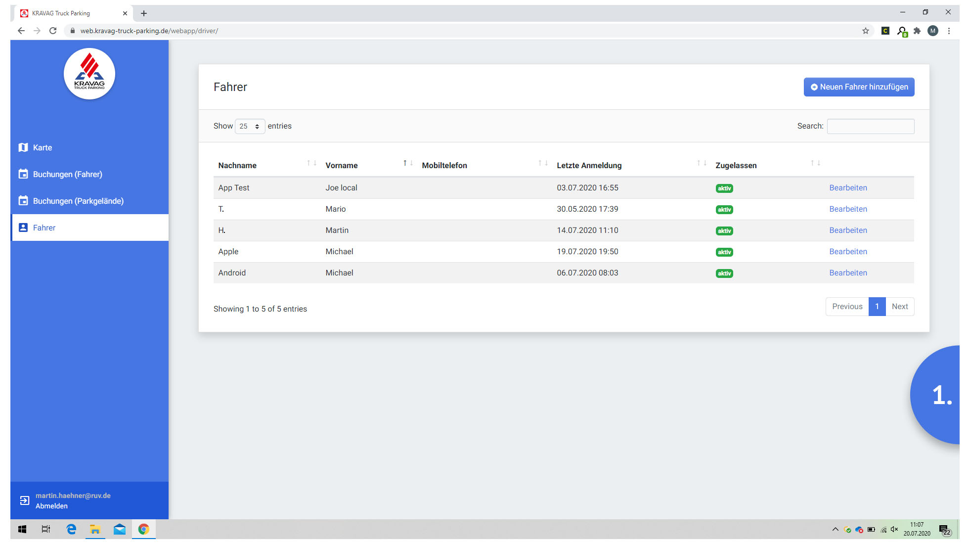
Task: Expand the Show entries dropdown
Action: point(250,126)
